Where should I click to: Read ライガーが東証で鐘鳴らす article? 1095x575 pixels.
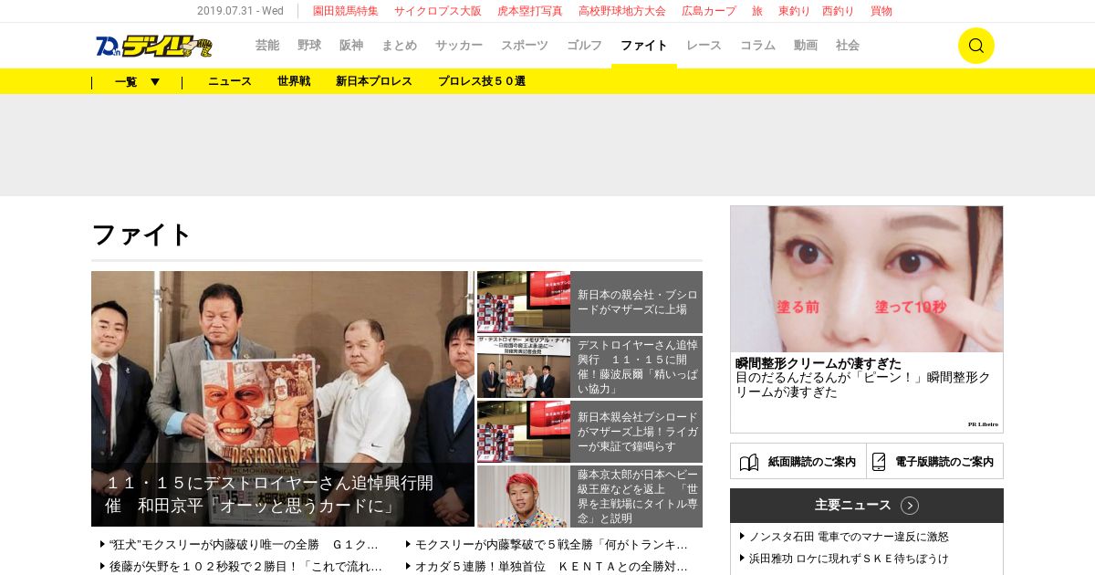point(637,432)
